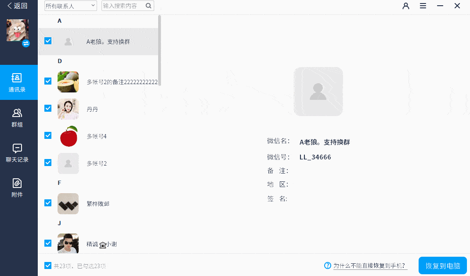Click the large profile avatar in detail pane
Screen dimensions: 470x276
click(x=318, y=92)
